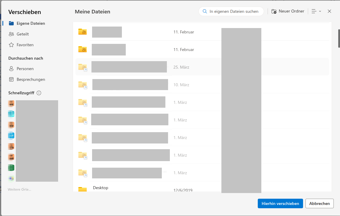Viewport: 340px width, 216px height.
Task: Browse by Personen
Action: (21, 69)
